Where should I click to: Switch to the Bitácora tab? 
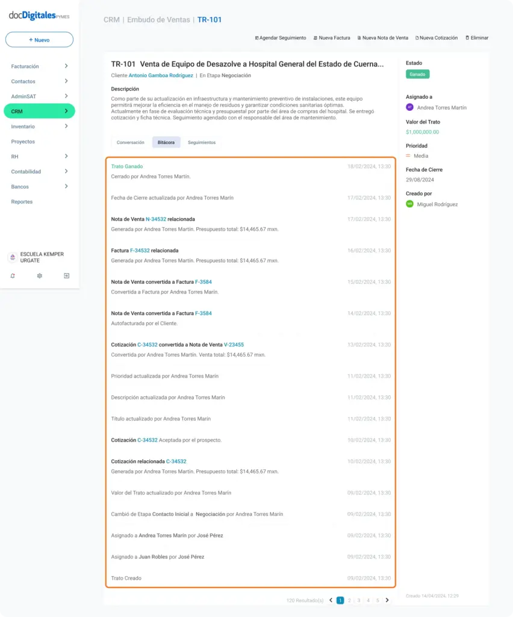click(x=166, y=142)
